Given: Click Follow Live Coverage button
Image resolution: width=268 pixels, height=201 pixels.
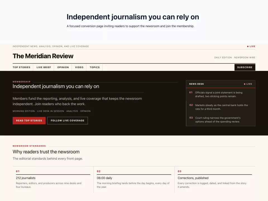Looking at the screenshot, I should [x=68, y=121].
